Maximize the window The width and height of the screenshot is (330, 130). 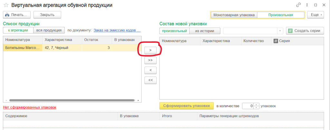click(x=315, y=5)
